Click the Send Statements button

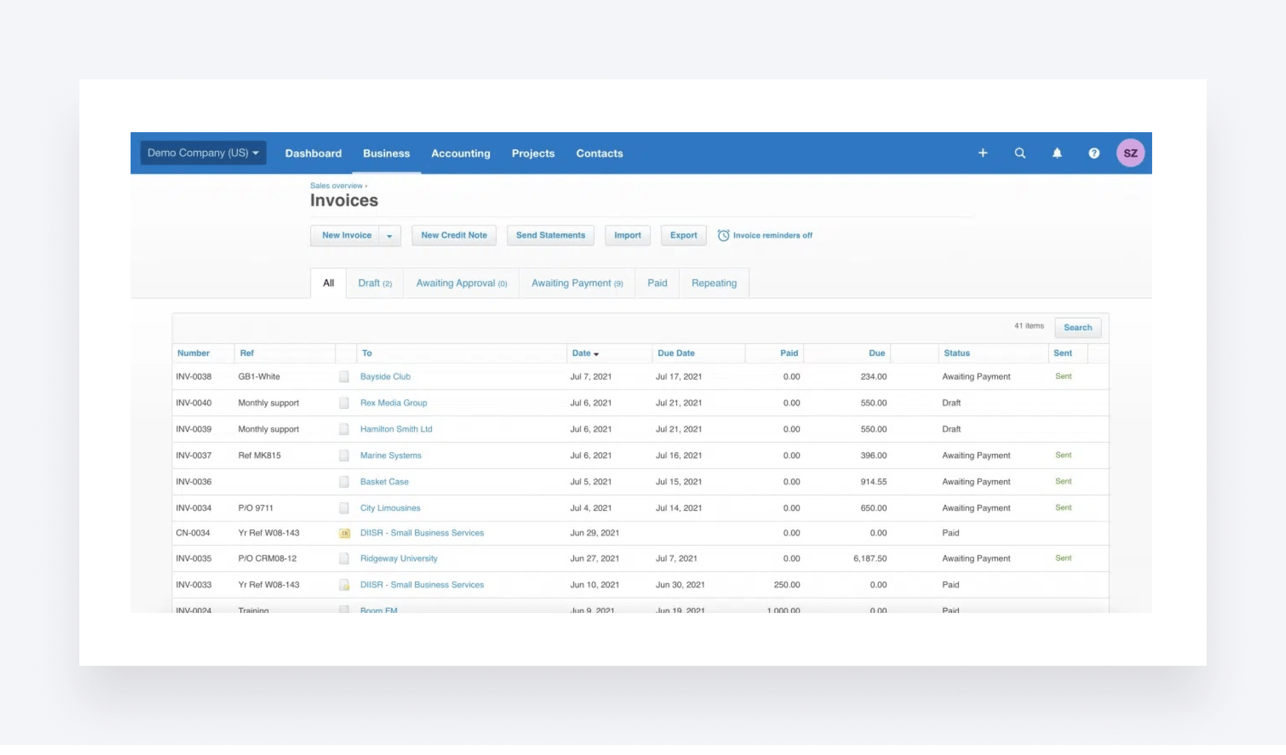point(550,236)
